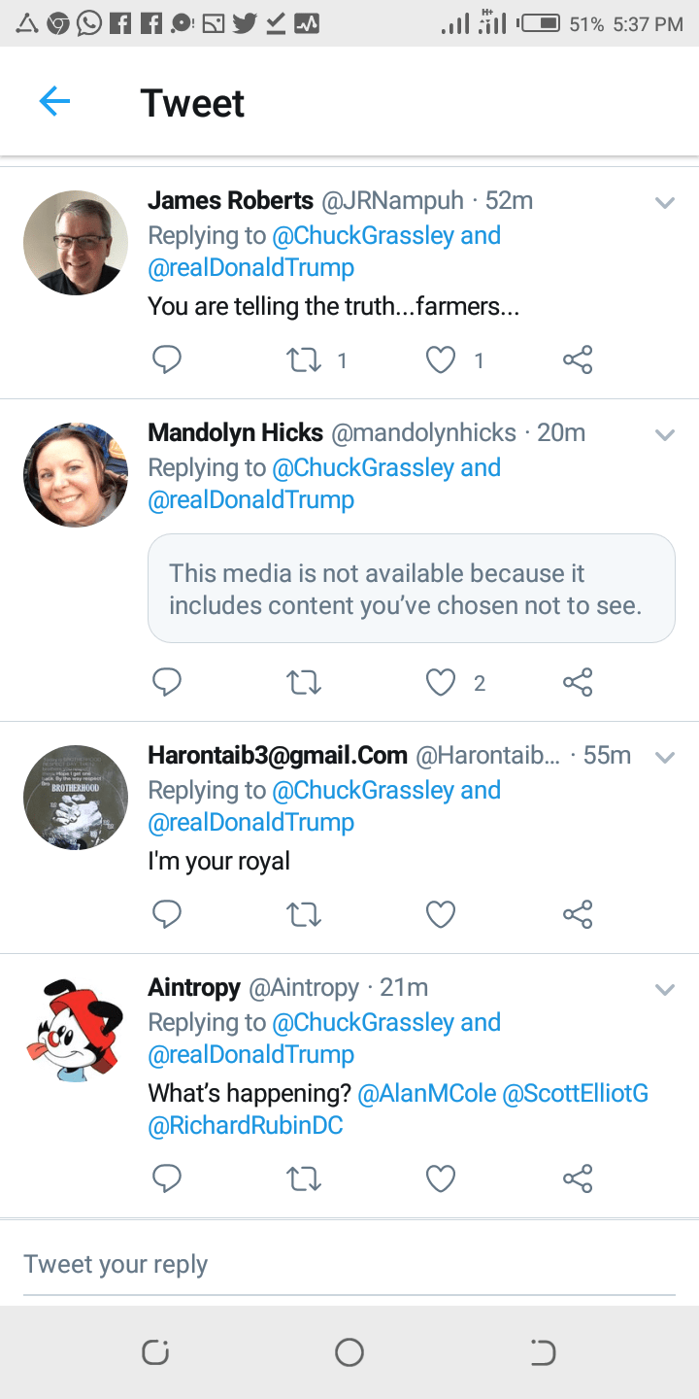Tap the "Tweet your reply" field
Viewport: 699px width, 1399px height.
(x=349, y=1264)
